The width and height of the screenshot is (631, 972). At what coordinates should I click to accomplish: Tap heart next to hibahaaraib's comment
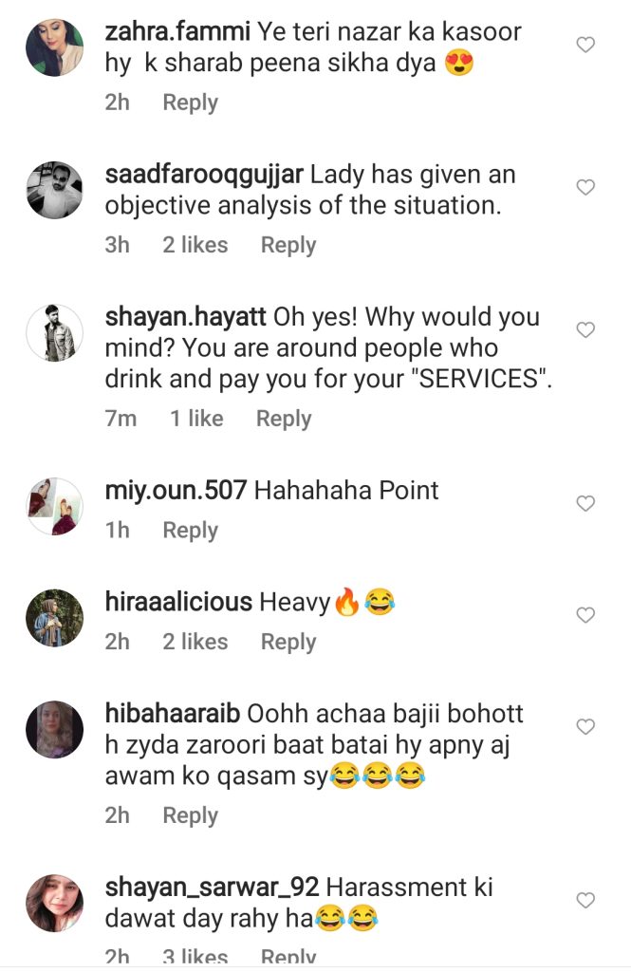tap(585, 726)
